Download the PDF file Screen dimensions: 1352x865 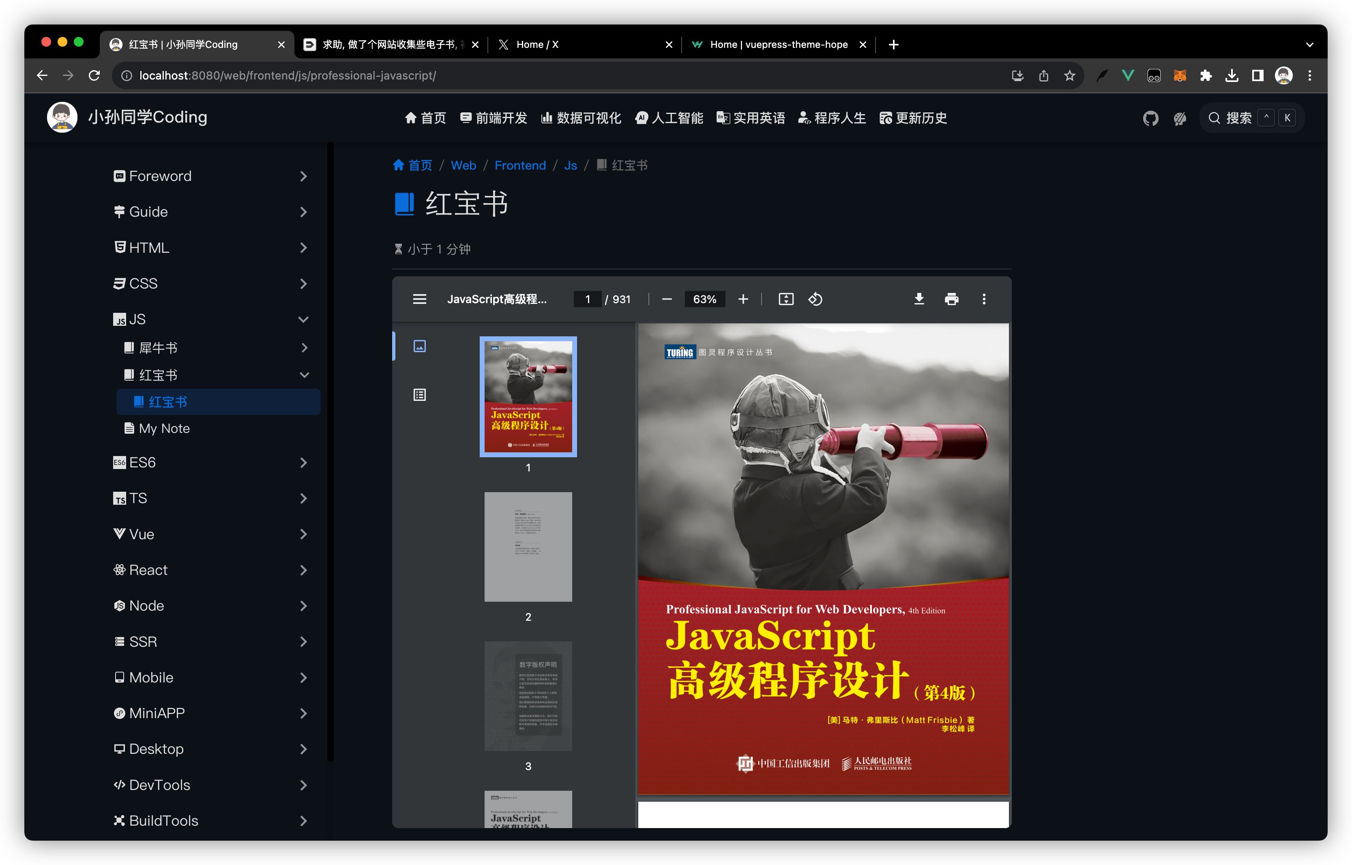(919, 299)
